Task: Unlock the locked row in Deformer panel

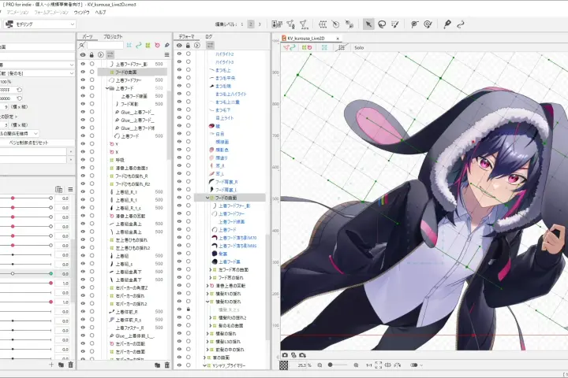Action: click(x=189, y=309)
